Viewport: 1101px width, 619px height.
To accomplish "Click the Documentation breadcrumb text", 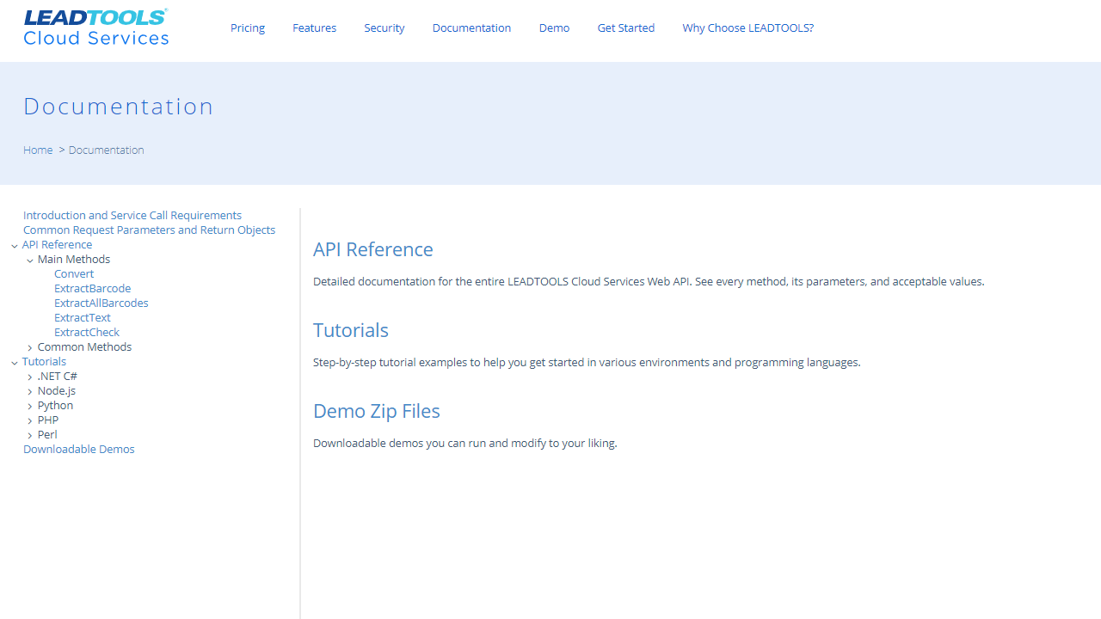I will tap(107, 150).
